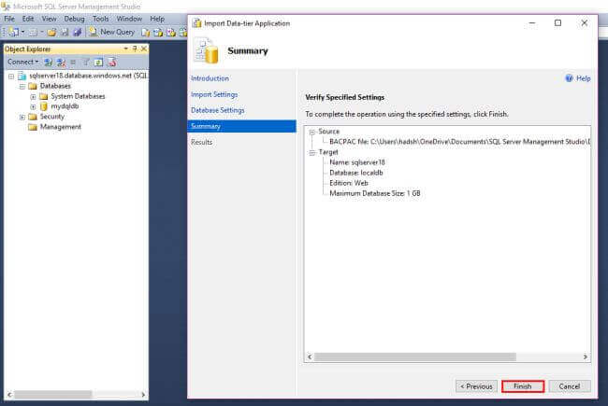The image size is (608, 406).
Task: Select the Maximum Database Size: 1 GB entry
Action: (x=374, y=193)
